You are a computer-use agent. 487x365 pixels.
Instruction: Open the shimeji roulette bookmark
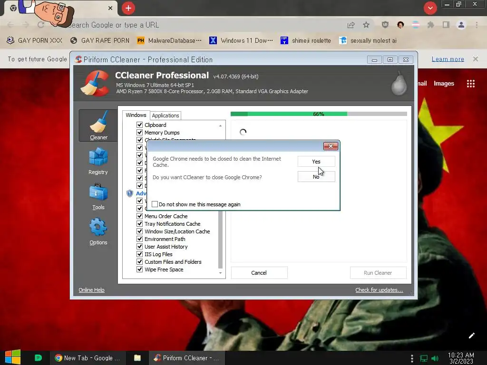click(306, 41)
